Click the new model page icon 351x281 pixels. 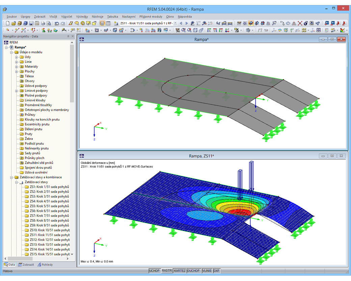[x=7, y=23]
